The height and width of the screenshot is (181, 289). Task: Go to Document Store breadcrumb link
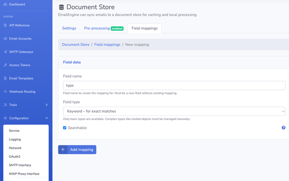click(x=76, y=45)
